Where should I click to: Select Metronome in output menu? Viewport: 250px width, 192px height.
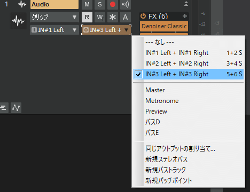(x=188, y=101)
